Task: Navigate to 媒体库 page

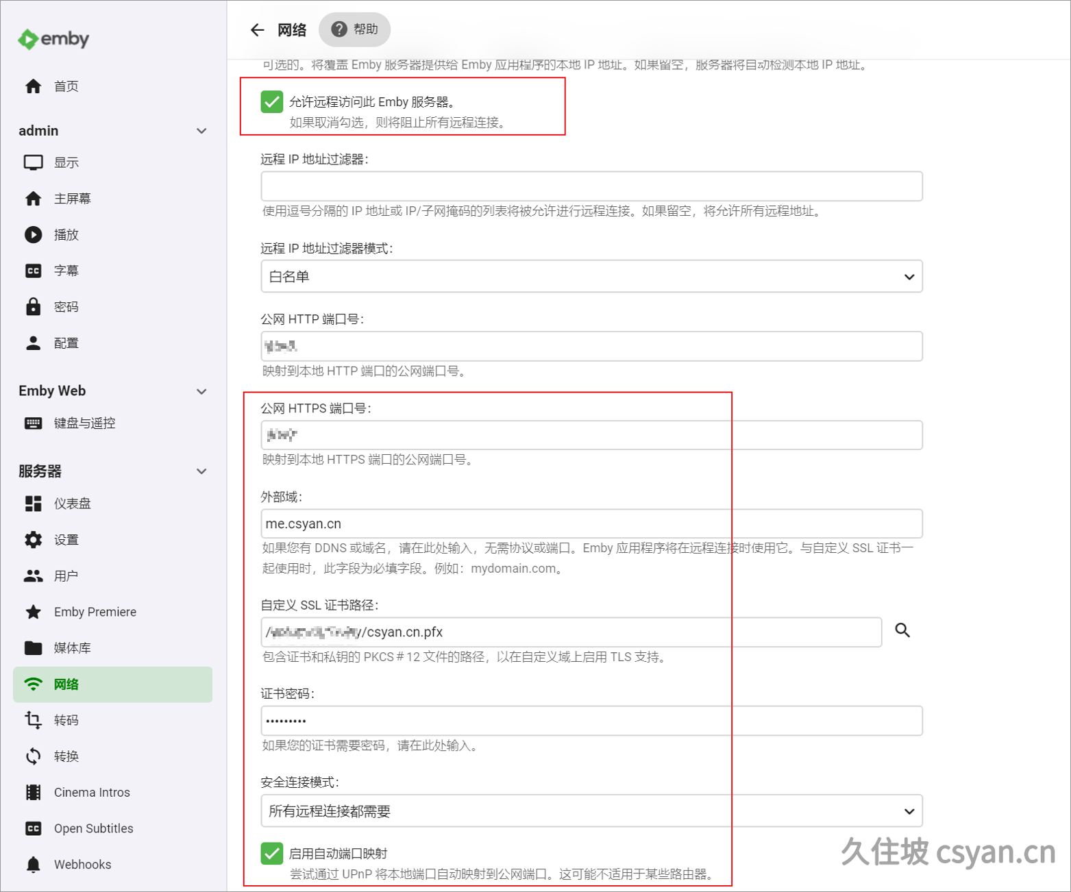Action: click(x=113, y=648)
